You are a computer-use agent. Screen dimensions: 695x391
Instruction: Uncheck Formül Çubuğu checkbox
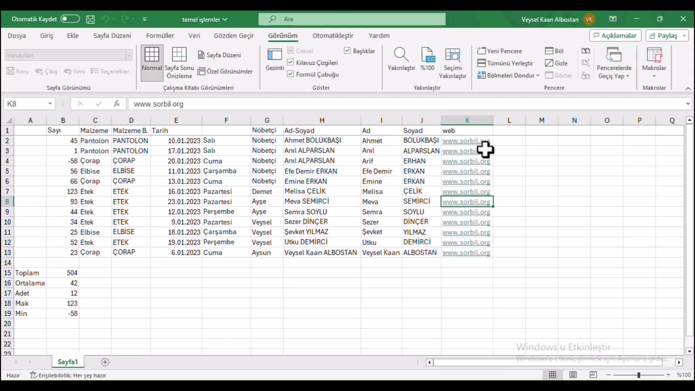point(290,74)
